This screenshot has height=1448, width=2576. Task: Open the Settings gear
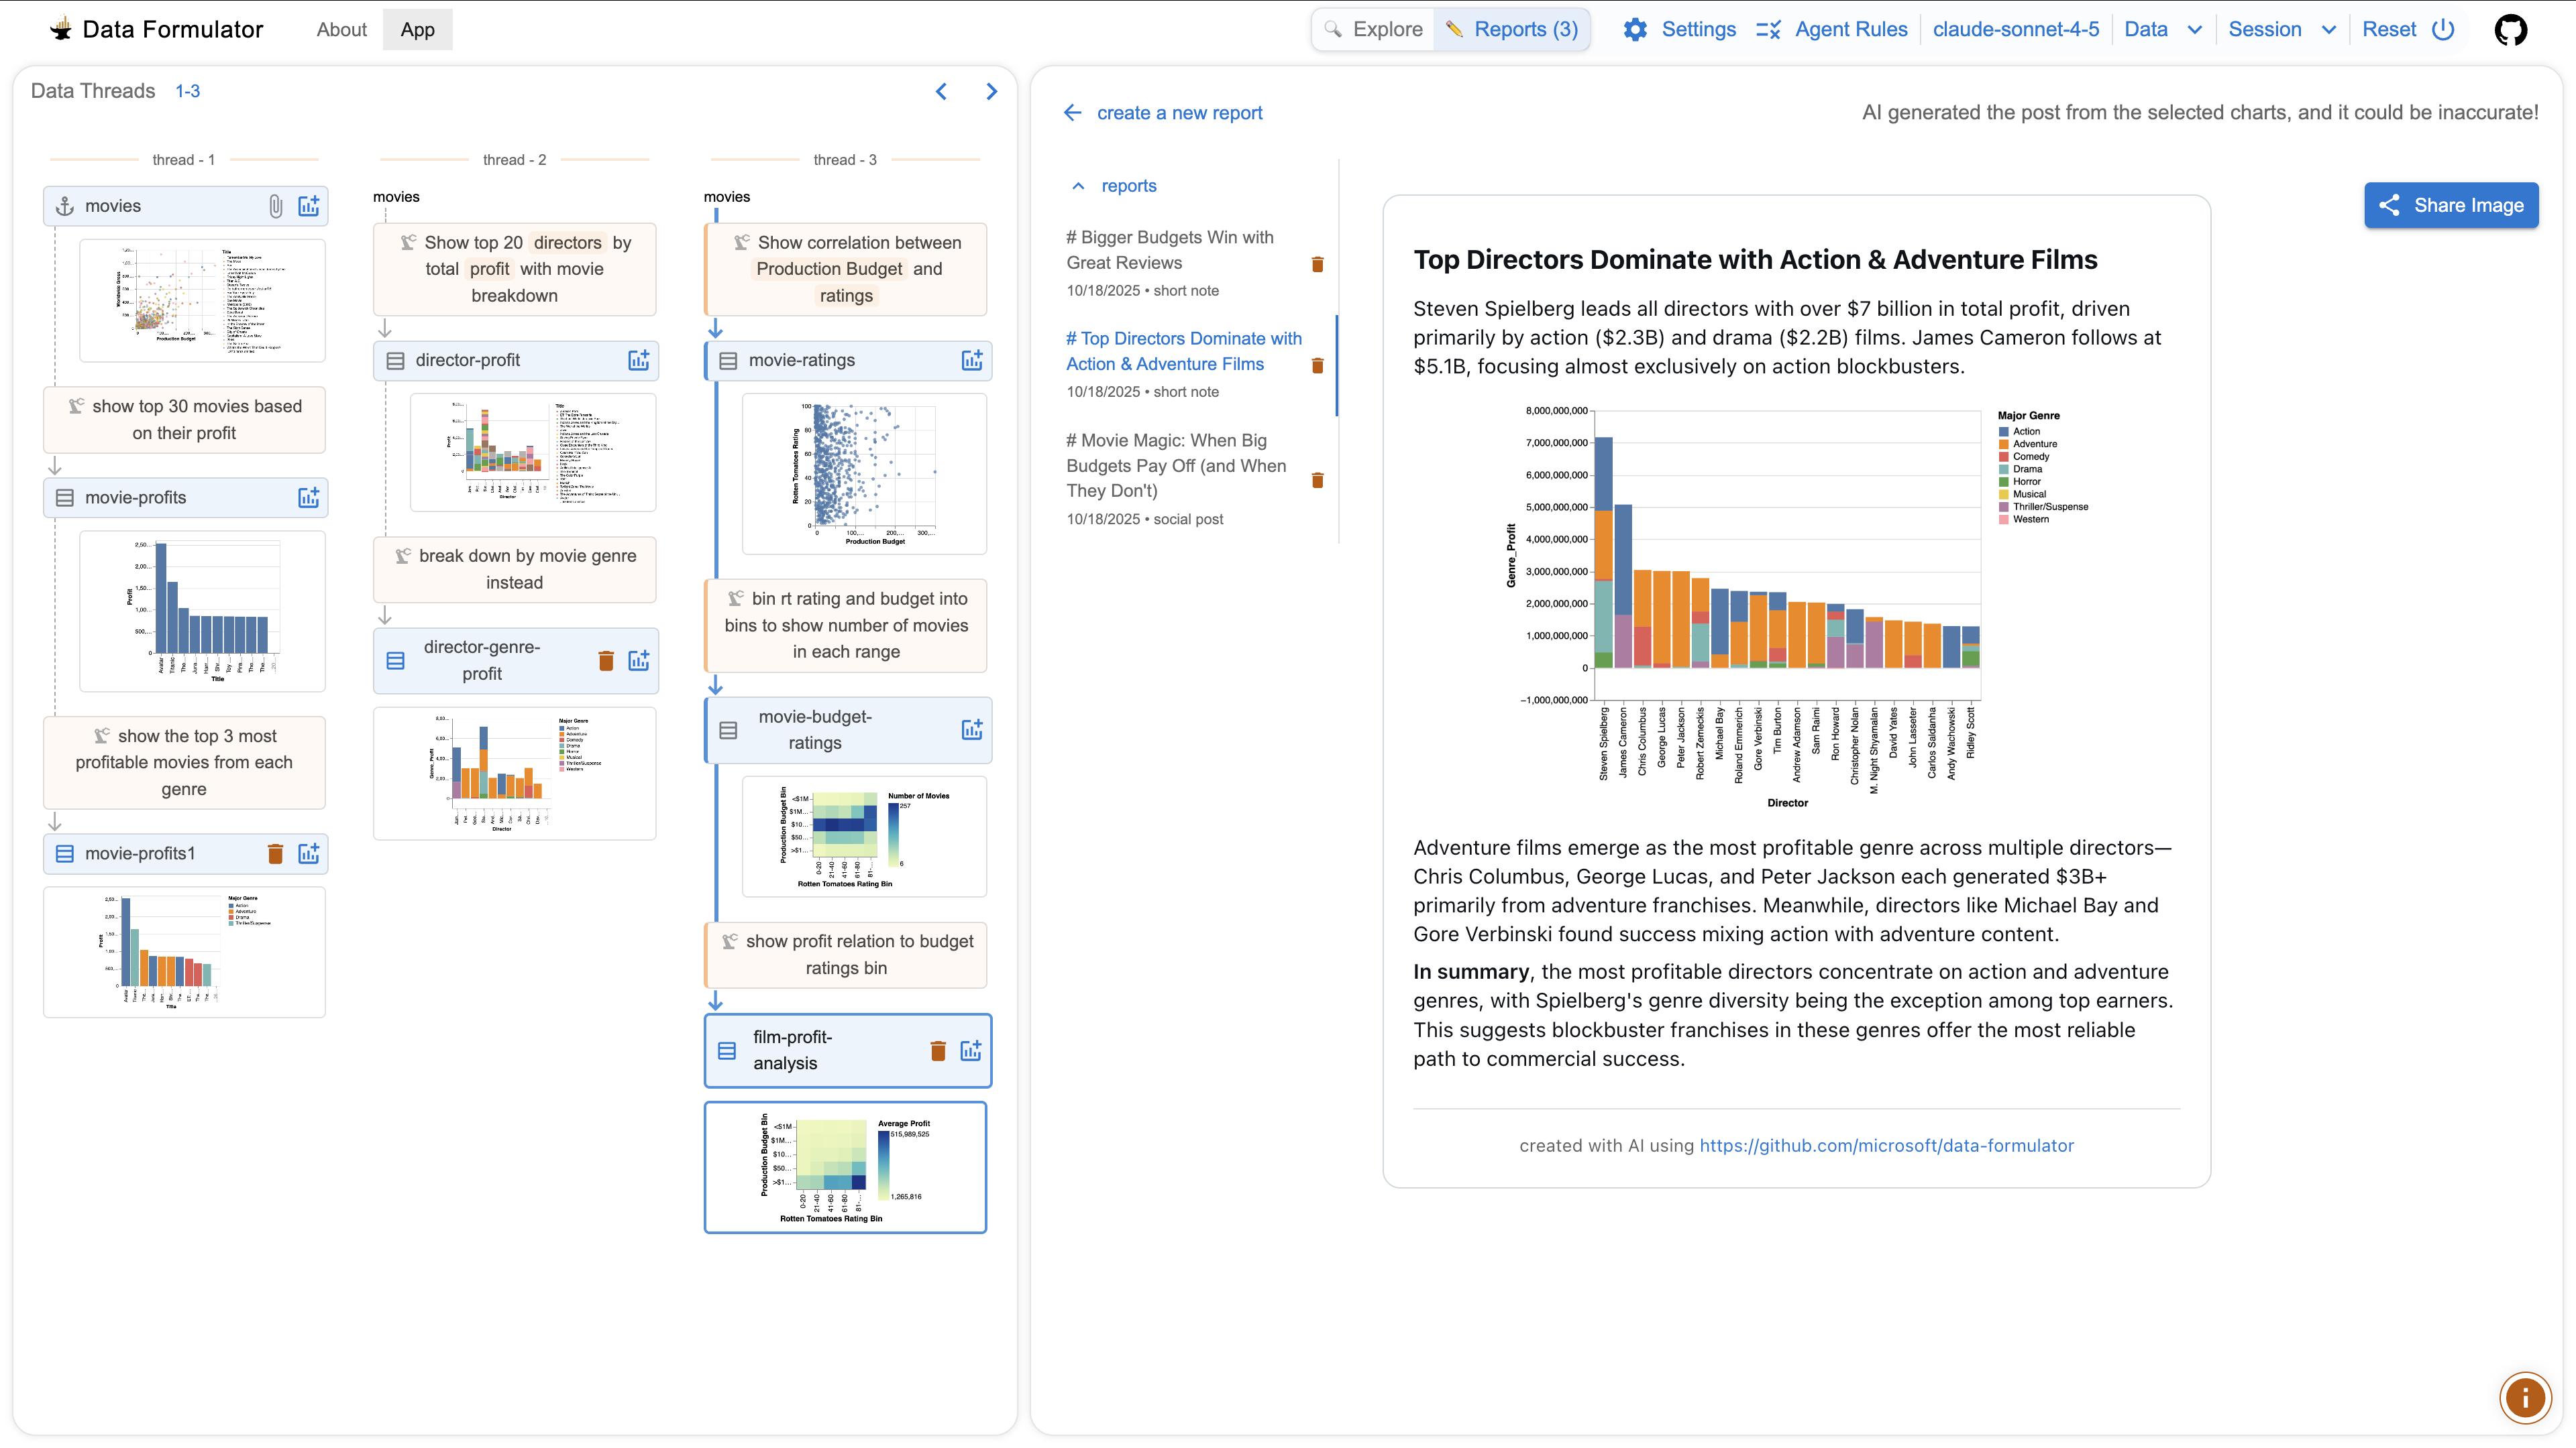(x=1635, y=29)
